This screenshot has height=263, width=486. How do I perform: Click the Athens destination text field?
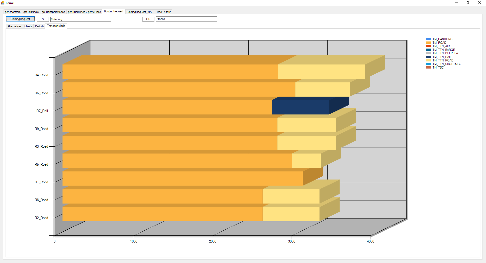(x=186, y=19)
